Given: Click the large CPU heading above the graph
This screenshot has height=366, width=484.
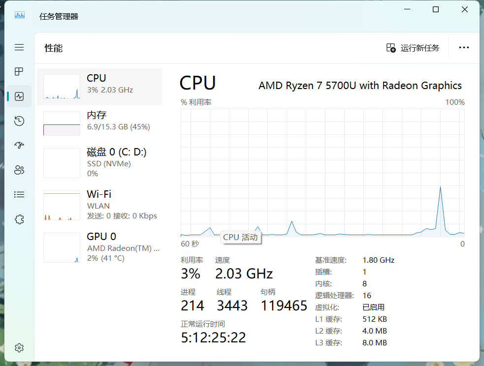Looking at the screenshot, I should point(197,83).
